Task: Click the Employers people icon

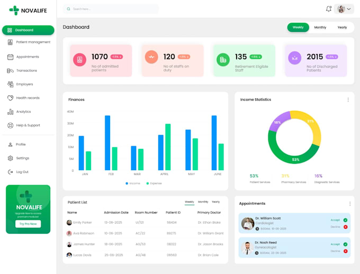Action: [11, 84]
